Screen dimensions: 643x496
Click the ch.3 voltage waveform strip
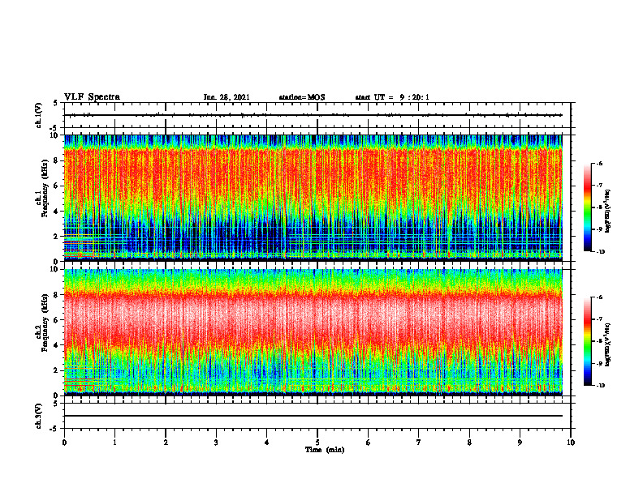(317, 416)
